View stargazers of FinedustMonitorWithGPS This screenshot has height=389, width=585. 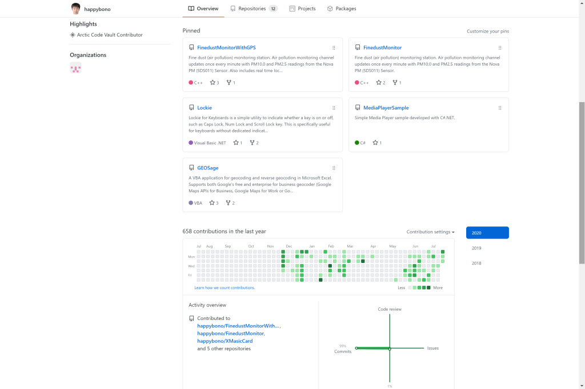click(215, 83)
